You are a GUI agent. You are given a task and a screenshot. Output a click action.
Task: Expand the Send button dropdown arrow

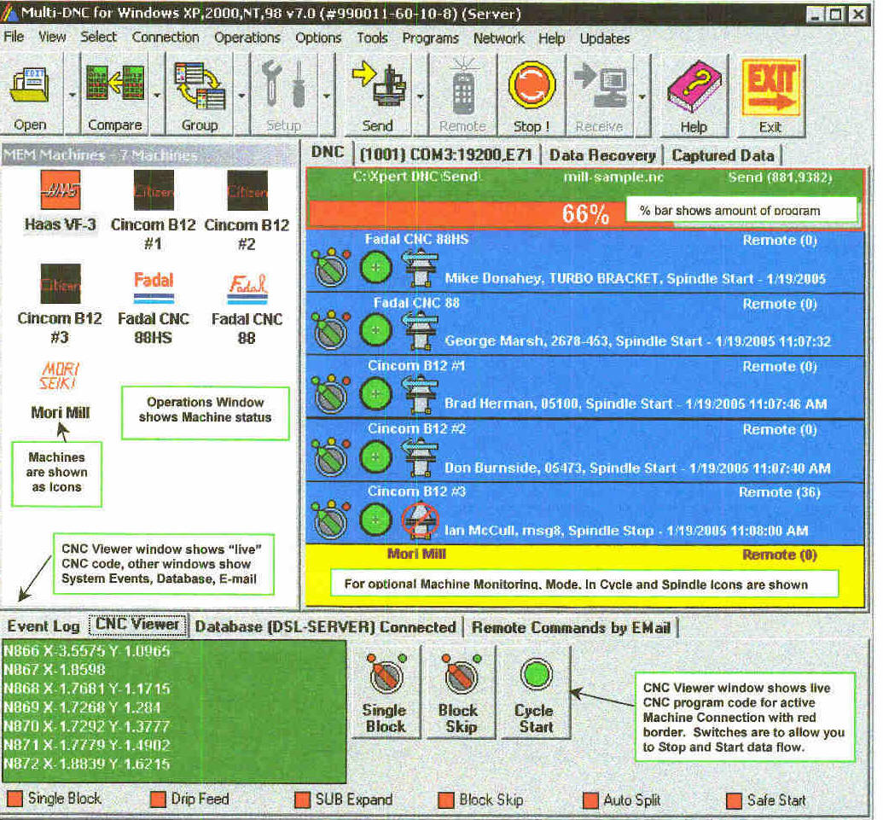click(420, 96)
